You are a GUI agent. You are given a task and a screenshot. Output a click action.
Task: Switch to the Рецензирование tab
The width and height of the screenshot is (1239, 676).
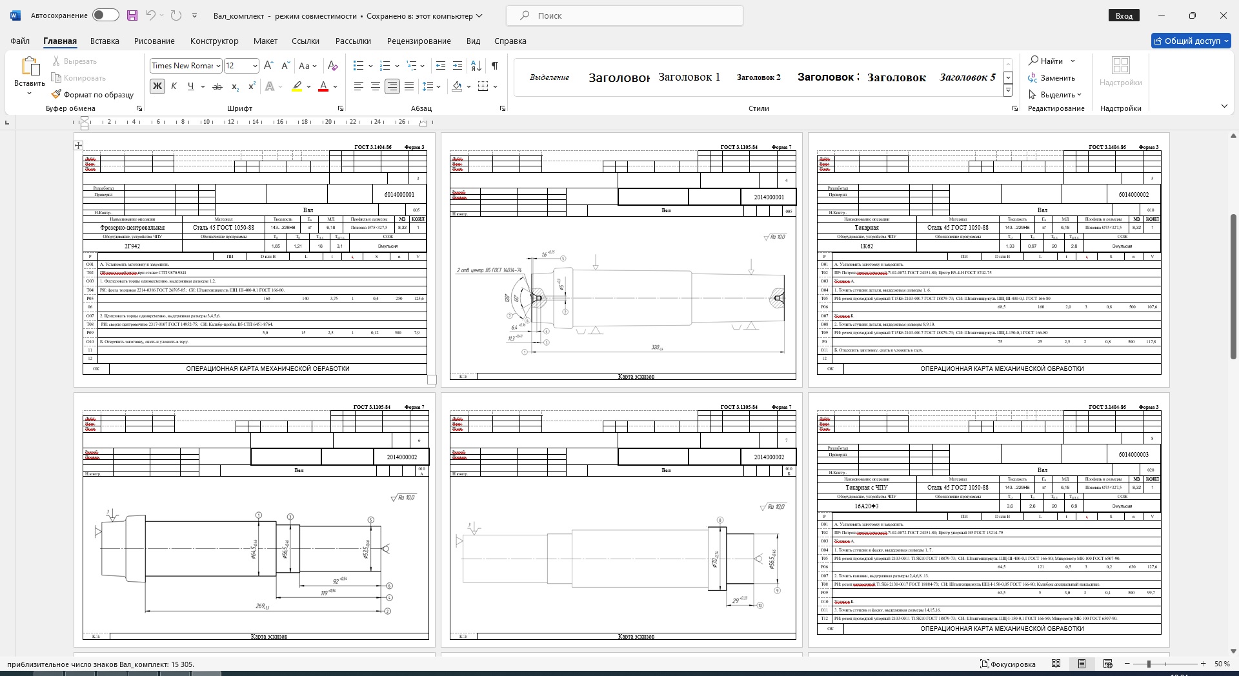click(419, 41)
